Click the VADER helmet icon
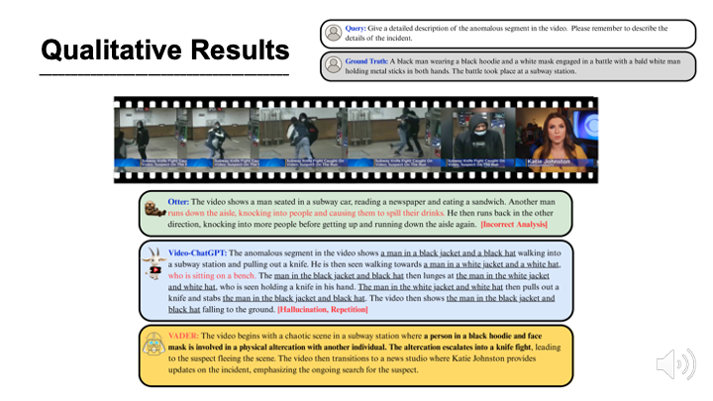Screen dimensions: 713x401 click(x=153, y=344)
